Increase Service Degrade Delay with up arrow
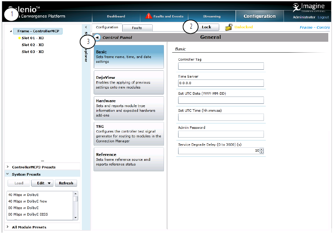The height and width of the screenshot is (233, 333). [262, 149]
